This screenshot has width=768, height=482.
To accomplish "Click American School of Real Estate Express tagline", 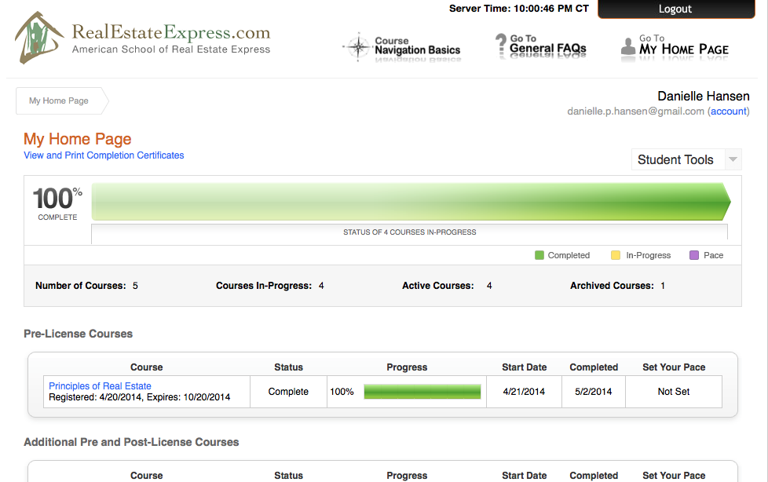I will 171,49.
